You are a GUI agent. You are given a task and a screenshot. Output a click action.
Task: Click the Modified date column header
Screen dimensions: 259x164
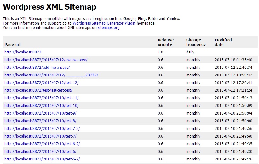click(223, 42)
